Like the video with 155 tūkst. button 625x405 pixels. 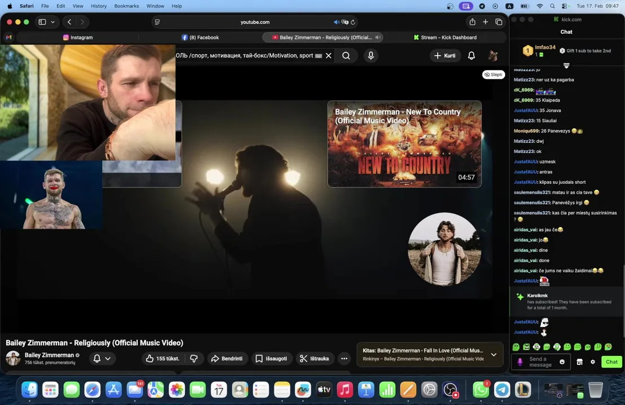tap(163, 358)
